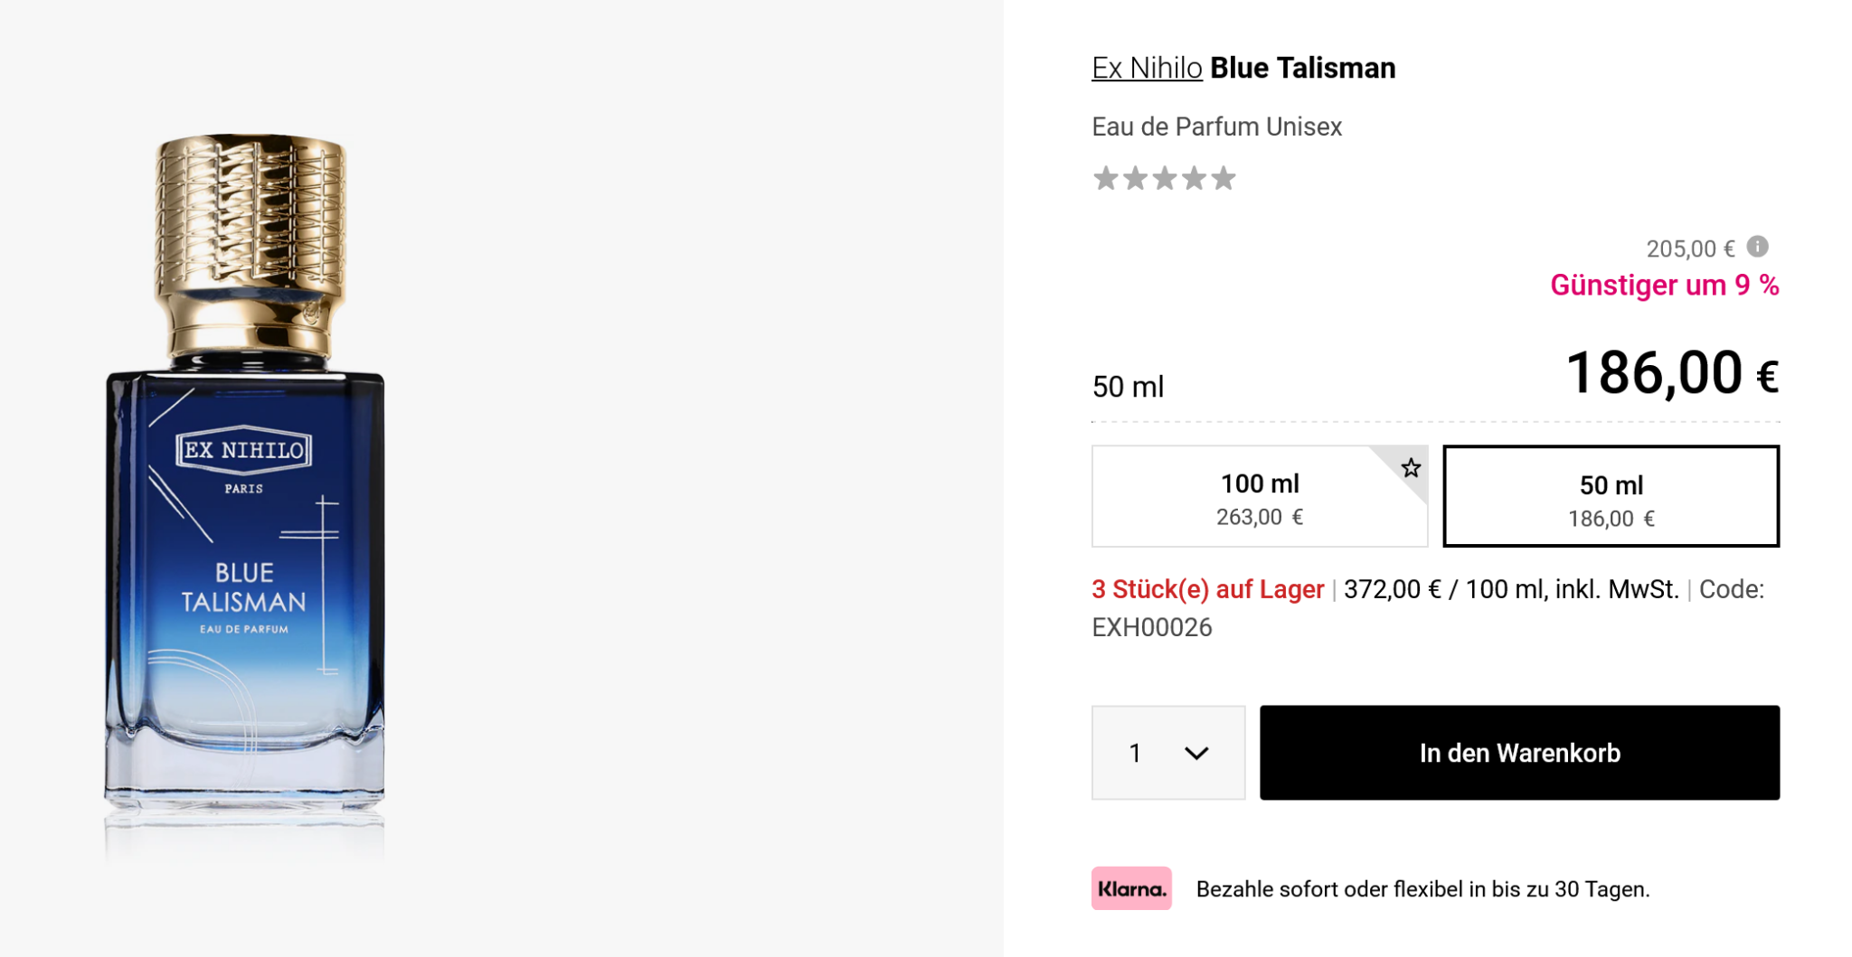Select the fourth rating star
This screenshot has height=957, width=1852.
point(1195,179)
